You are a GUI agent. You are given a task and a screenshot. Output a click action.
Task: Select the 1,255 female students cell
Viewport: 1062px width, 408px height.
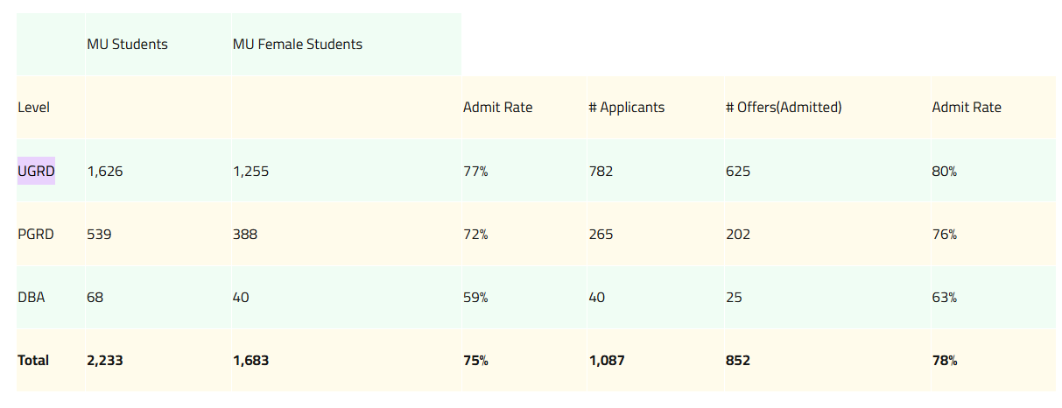pos(251,172)
